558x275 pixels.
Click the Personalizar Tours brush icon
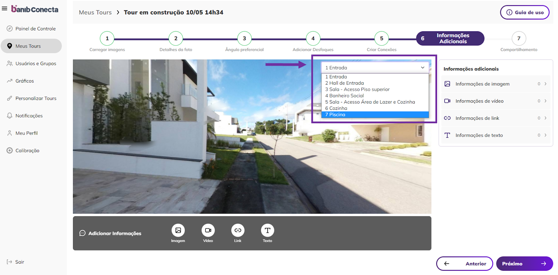[10, 98]
